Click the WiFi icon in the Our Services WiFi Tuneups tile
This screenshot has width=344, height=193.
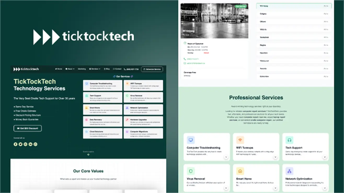pyautogui.click(x=127, y=84)
